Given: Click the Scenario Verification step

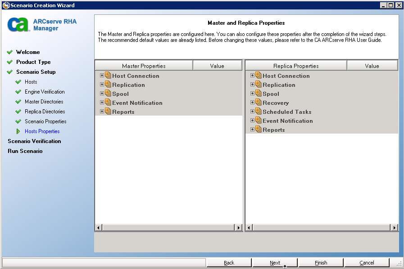Looking at the screenshot, I should click(x=33, y=141).
